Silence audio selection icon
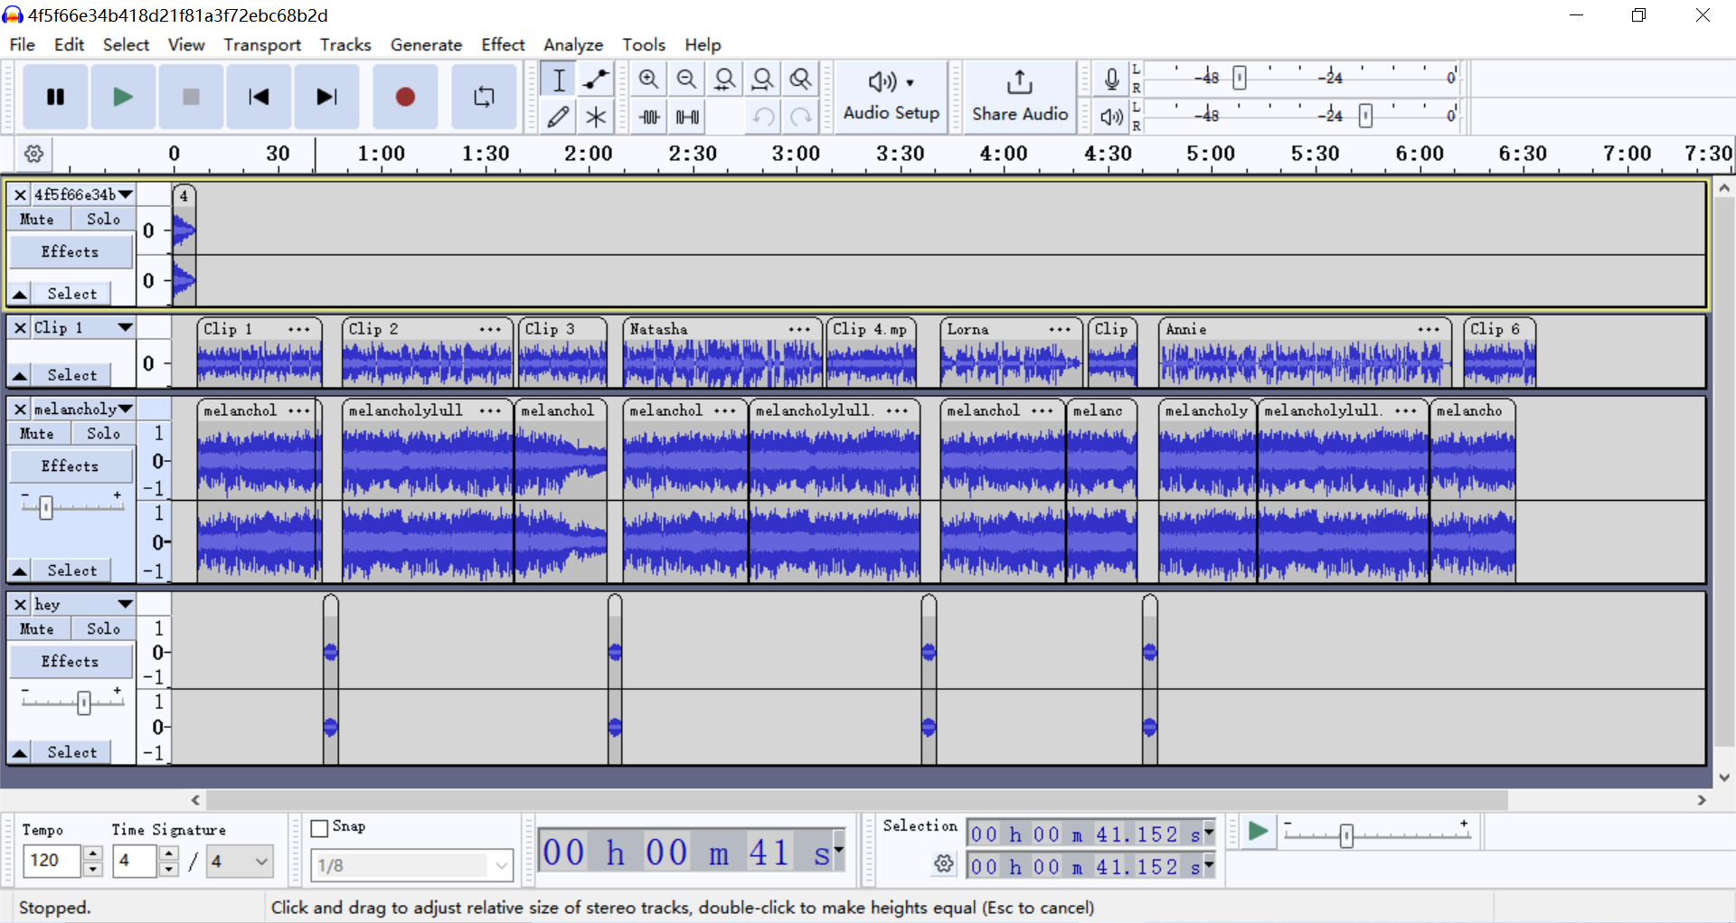Viewport: 1736px width, 923px height. tap(686, 117)
